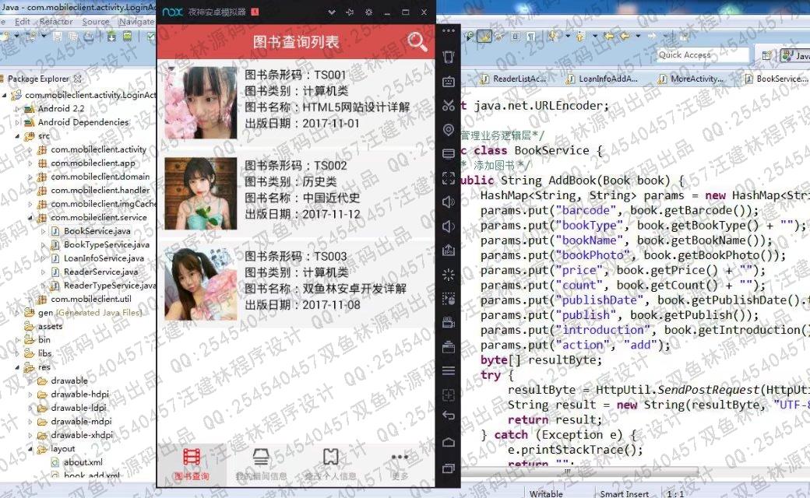Viewport: 810px width, 498px height.
Task: Open the Nox video recorder icon
Action: click(x=449, y=323)
